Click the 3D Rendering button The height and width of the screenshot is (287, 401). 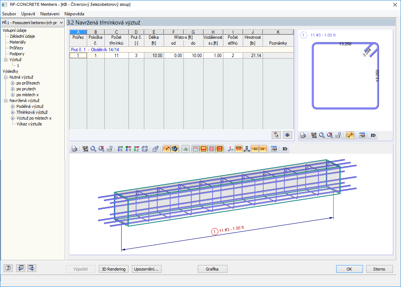(x=114, y=269)
